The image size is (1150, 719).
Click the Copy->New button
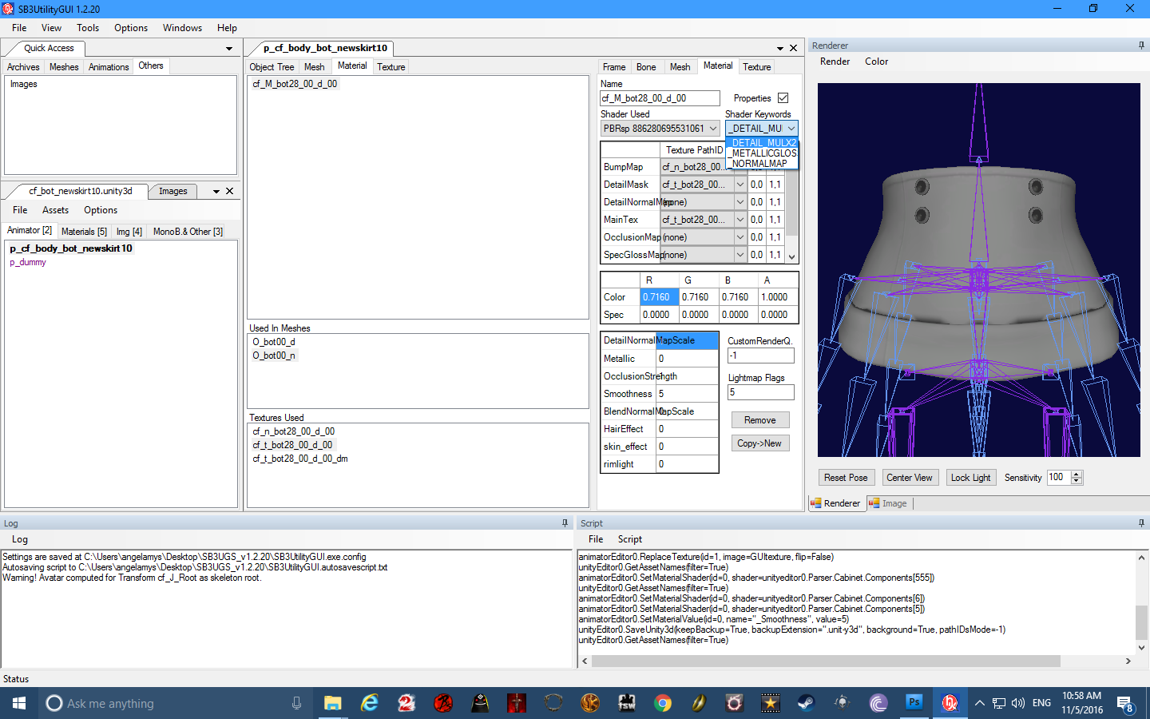tap(759, 443)
